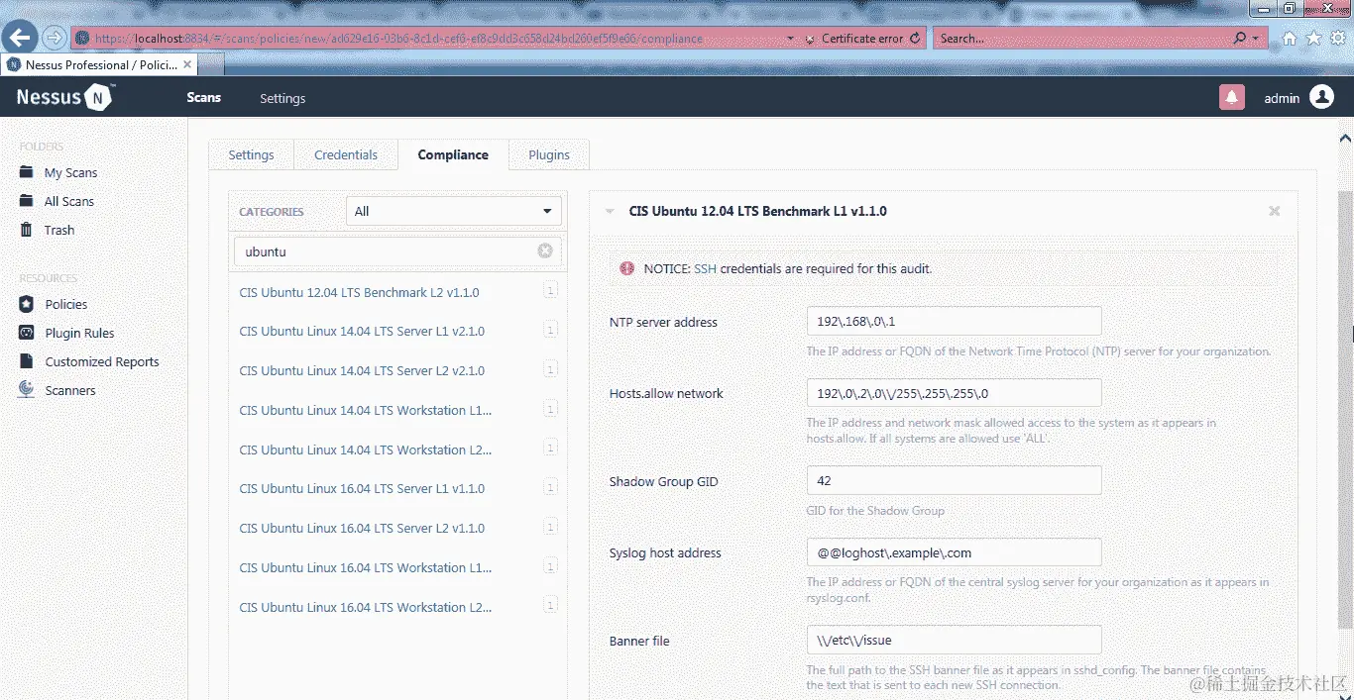Image resolution: width=1354 pixels, height=700 pixels.
Task: Open the address bar history dropdown arrow
Action: pos(790,39)
